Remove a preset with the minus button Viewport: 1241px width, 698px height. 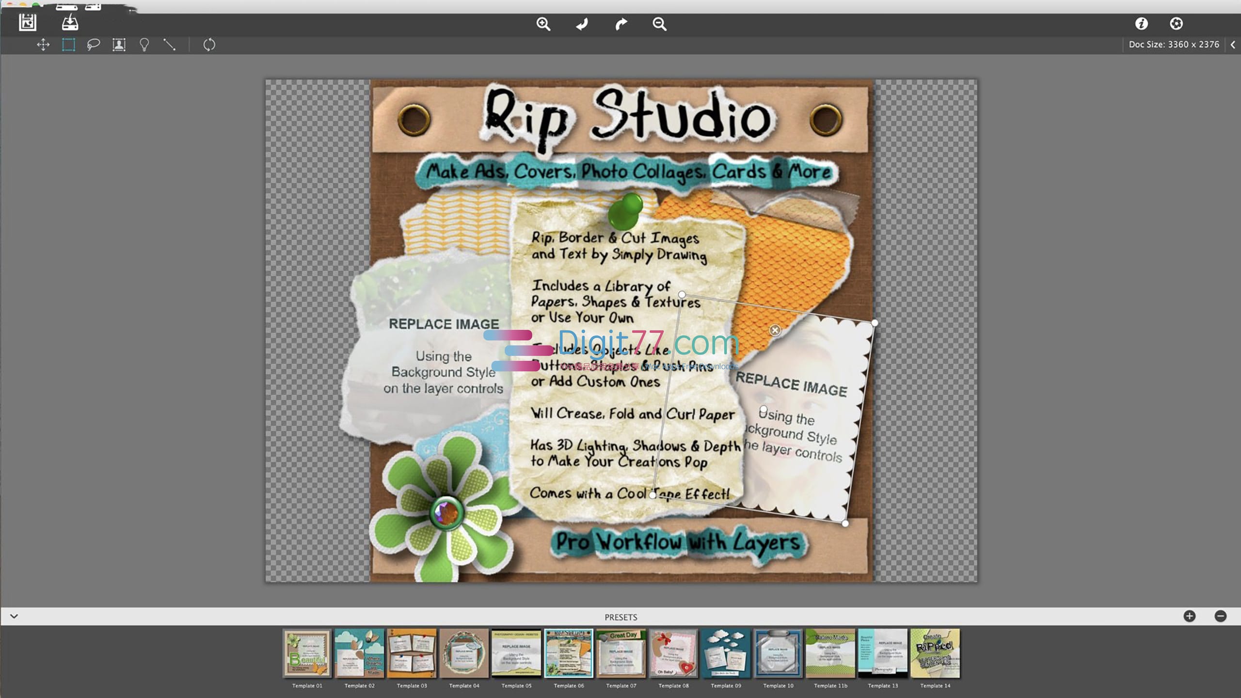(1222, 617)
